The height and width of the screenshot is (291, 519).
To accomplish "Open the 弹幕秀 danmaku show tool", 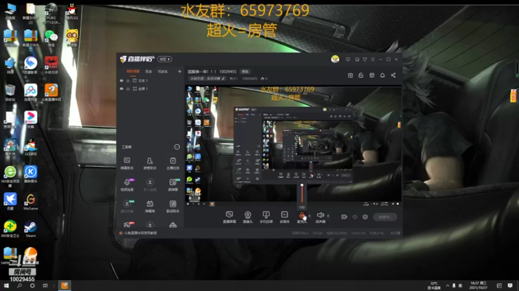I will [150, 206].
